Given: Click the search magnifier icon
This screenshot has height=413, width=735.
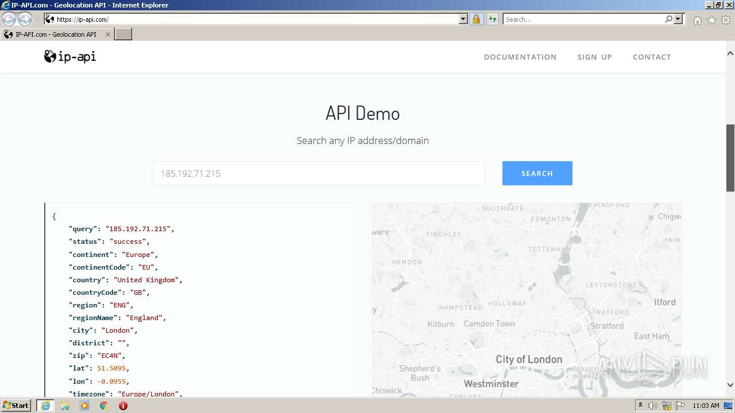Looking at the screenshot, I should (x=668, y=19).
